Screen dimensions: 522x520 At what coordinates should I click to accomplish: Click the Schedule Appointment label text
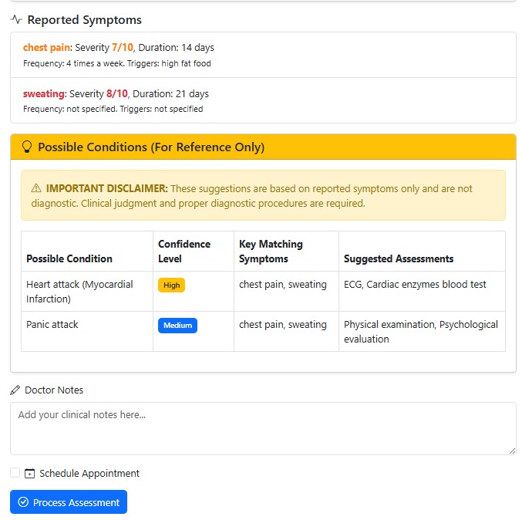point(89,474)
